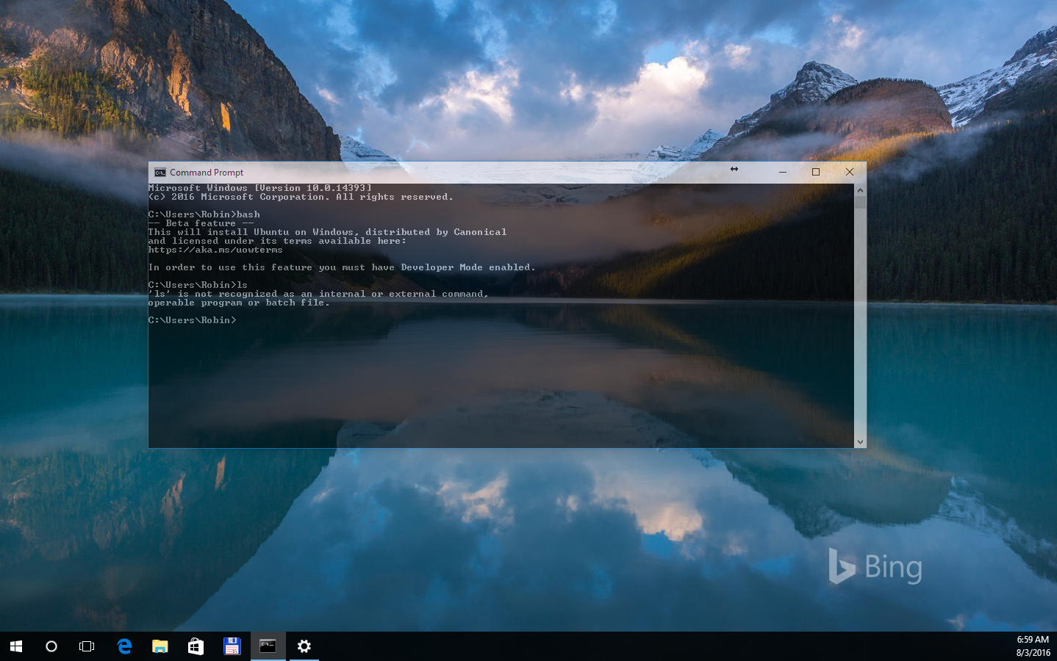Launch Microsoft Edge from taskbar
This screenshot has width=1057, height=661.
(124, 646)
